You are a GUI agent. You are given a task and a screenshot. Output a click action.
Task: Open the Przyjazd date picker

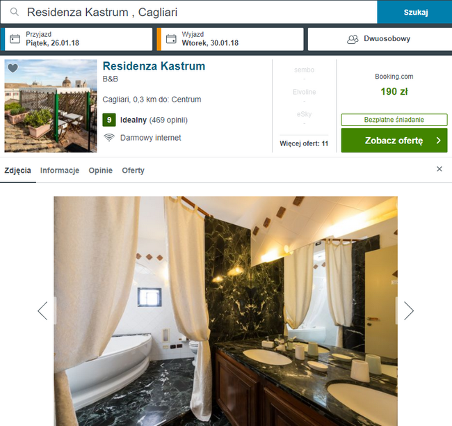[76, 39]
